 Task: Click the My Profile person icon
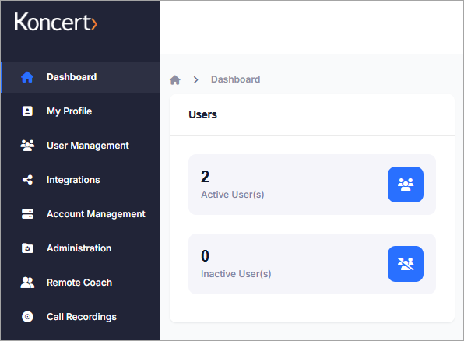pyautogui.click(x=27, y=111)
